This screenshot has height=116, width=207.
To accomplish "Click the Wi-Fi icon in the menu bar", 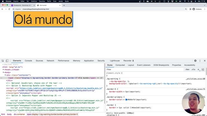I will pyautogui.click(x=185, y=1).
